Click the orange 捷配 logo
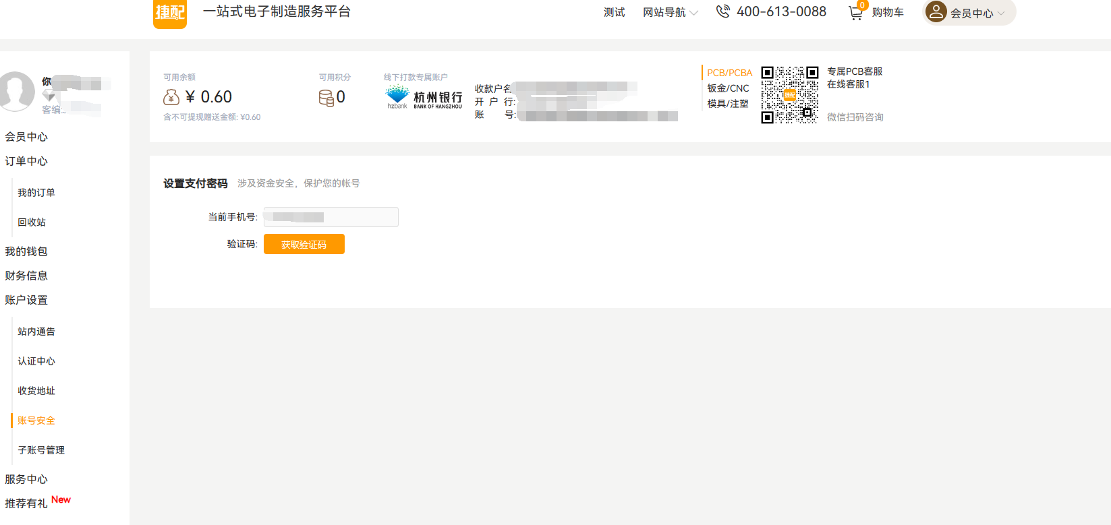Screen dimensions: 1111x525 [x=170, y=13]
